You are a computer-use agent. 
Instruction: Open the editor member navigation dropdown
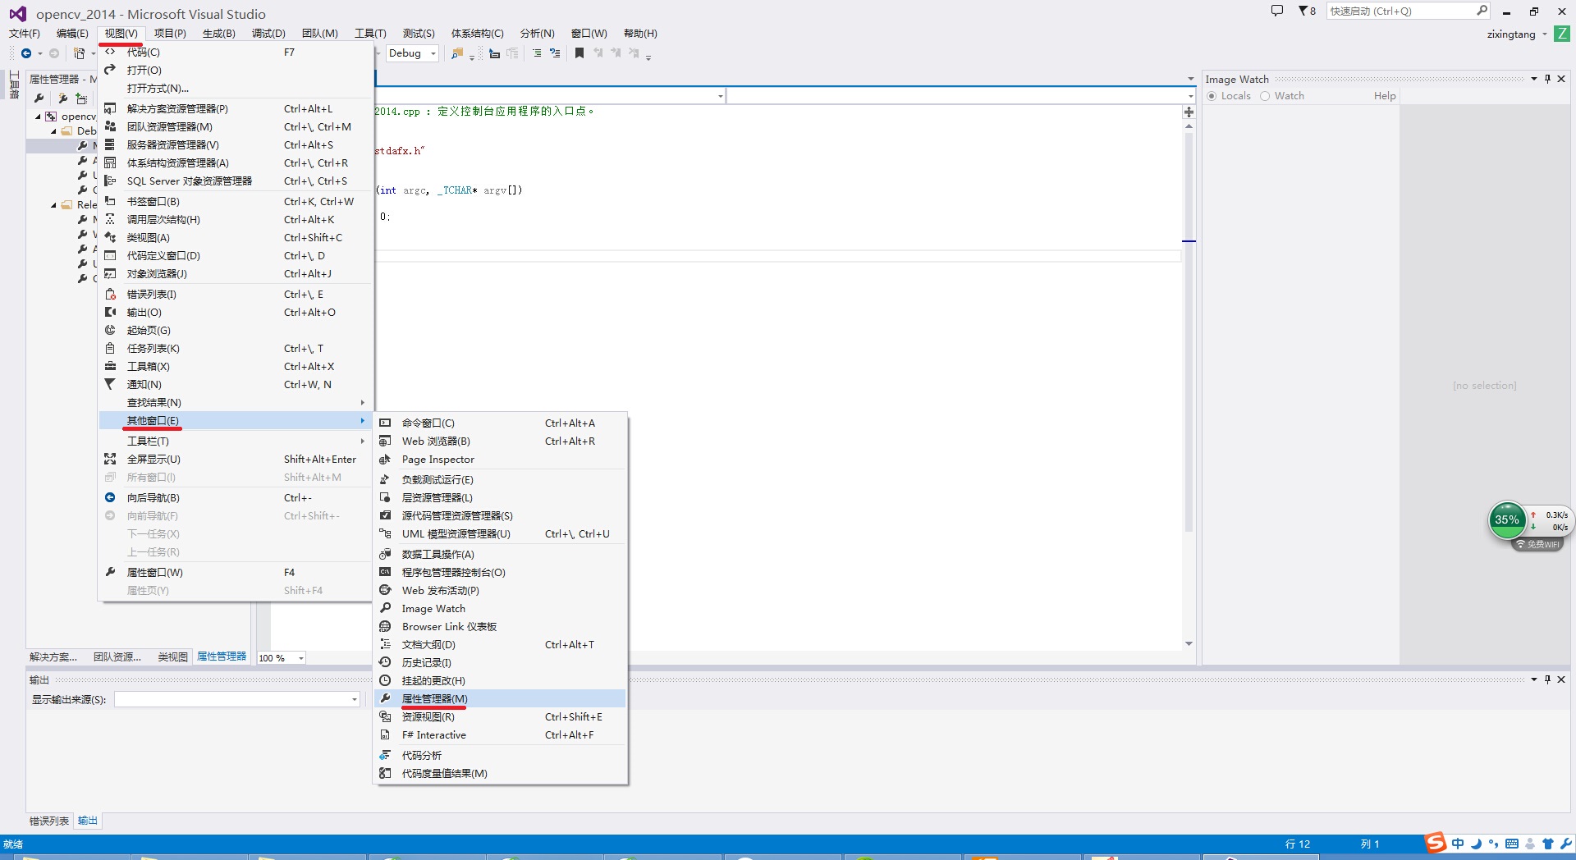click(x=1190, y=96)
